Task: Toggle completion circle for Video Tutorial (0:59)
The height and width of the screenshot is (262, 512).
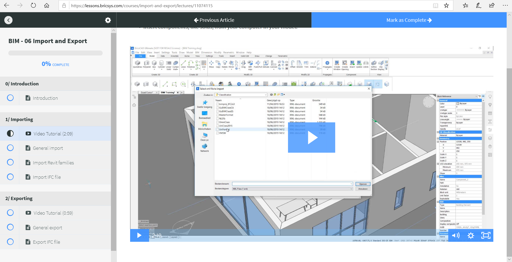Action: (x=10, y=213)
